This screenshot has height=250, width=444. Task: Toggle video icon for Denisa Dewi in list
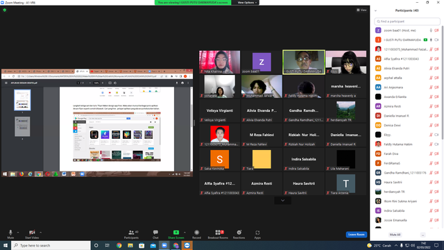[436, 125]
